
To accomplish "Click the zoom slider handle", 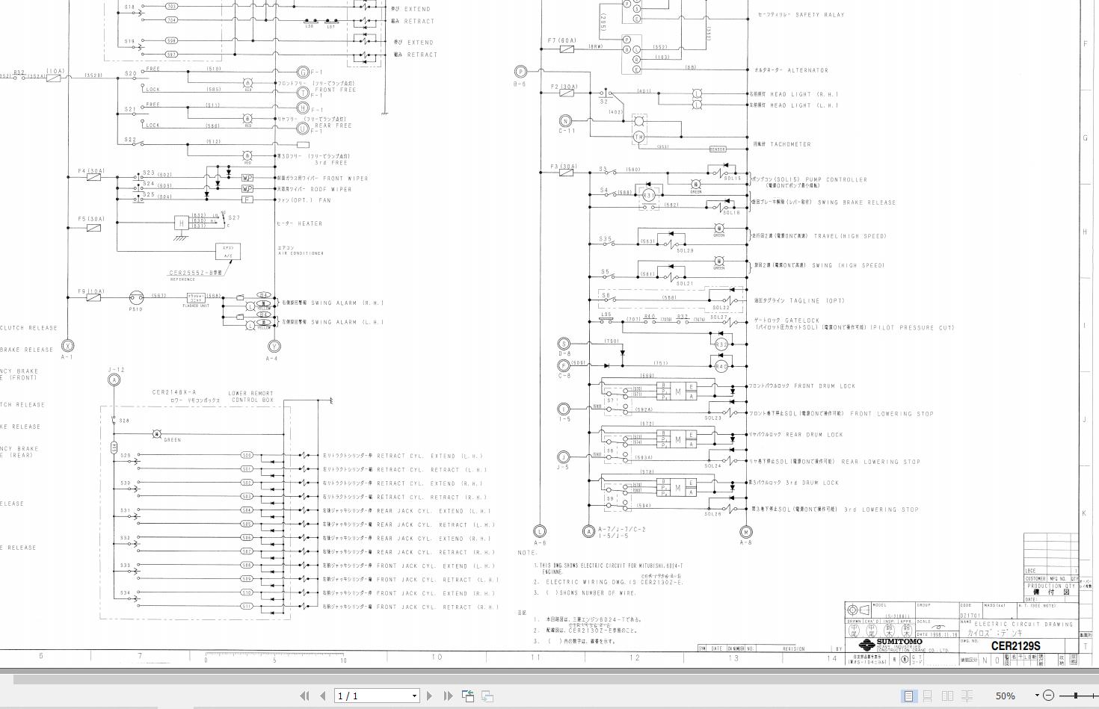I will tap(1076, 696).
